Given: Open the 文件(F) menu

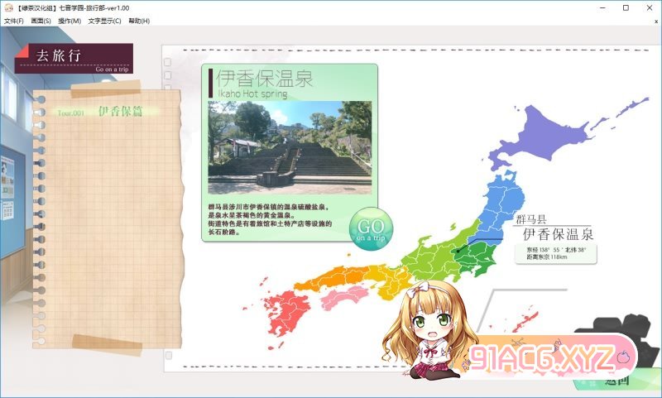Looking at the screenshot, I should (x=13, y=21).
